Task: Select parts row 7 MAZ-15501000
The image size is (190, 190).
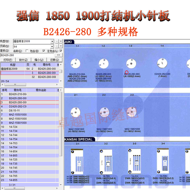Action: 30,115
